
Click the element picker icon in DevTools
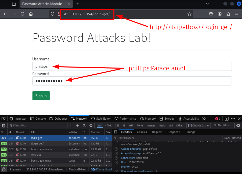[4, 119]
